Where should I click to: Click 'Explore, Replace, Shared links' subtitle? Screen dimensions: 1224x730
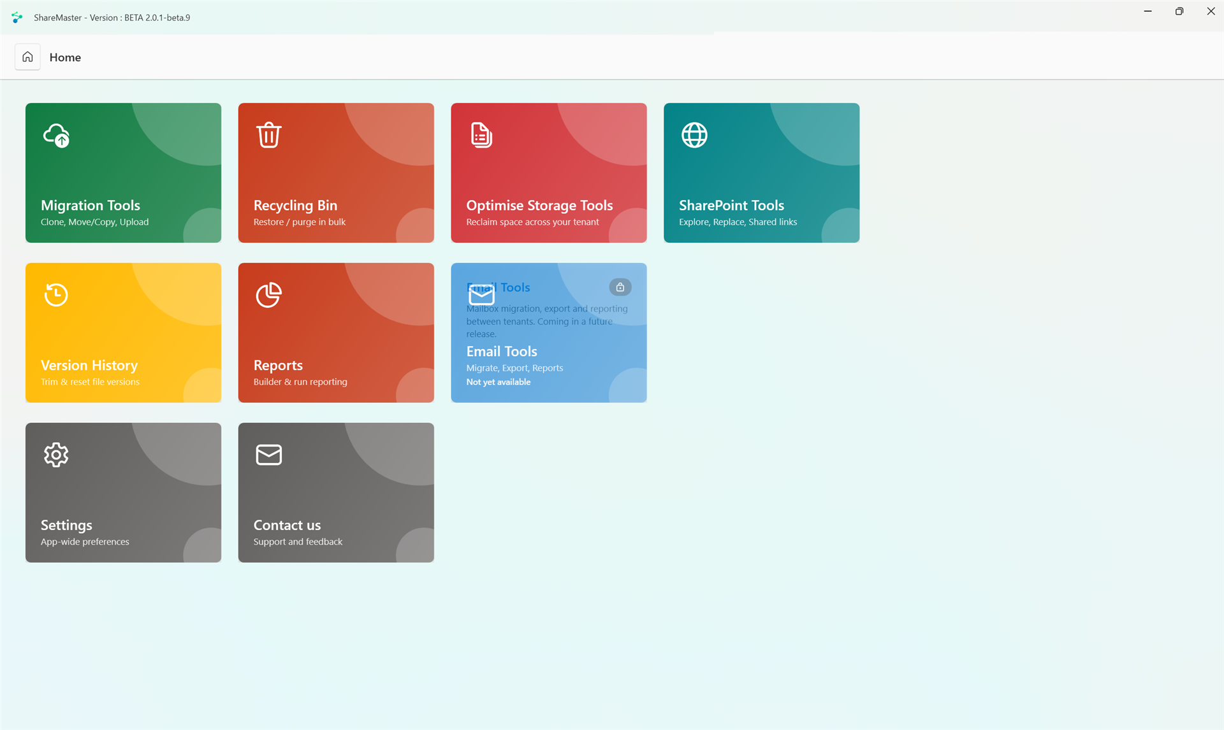[738, 222]
